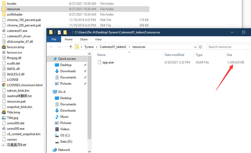Sort files by the Date modified column
This screenshot has height=153, width=251.
tap(174, 55)
